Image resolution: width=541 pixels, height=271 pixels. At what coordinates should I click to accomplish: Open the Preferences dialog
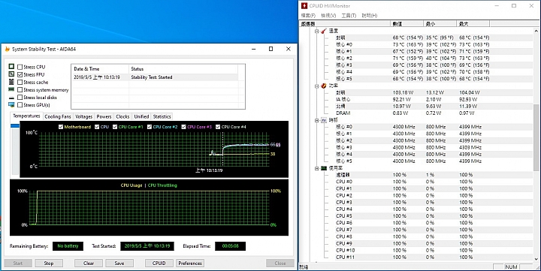(x=190, y=263)
